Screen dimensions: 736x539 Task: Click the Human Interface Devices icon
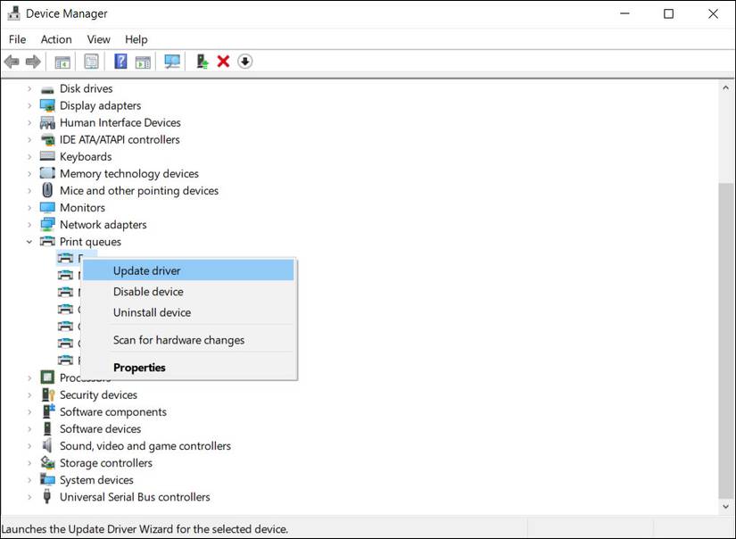click(x=47, y=122)
